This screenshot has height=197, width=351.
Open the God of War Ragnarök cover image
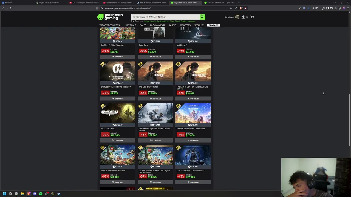pyautogui.click(x=155, y=113)
